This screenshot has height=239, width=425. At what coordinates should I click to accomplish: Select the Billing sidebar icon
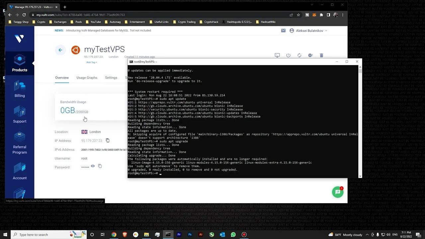(20, 90)
